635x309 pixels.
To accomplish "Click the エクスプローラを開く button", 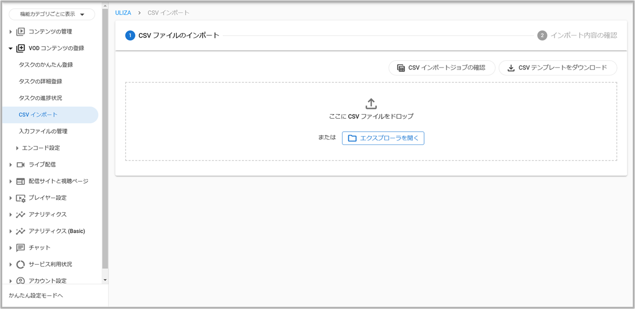I will click(x=383, y=138).
